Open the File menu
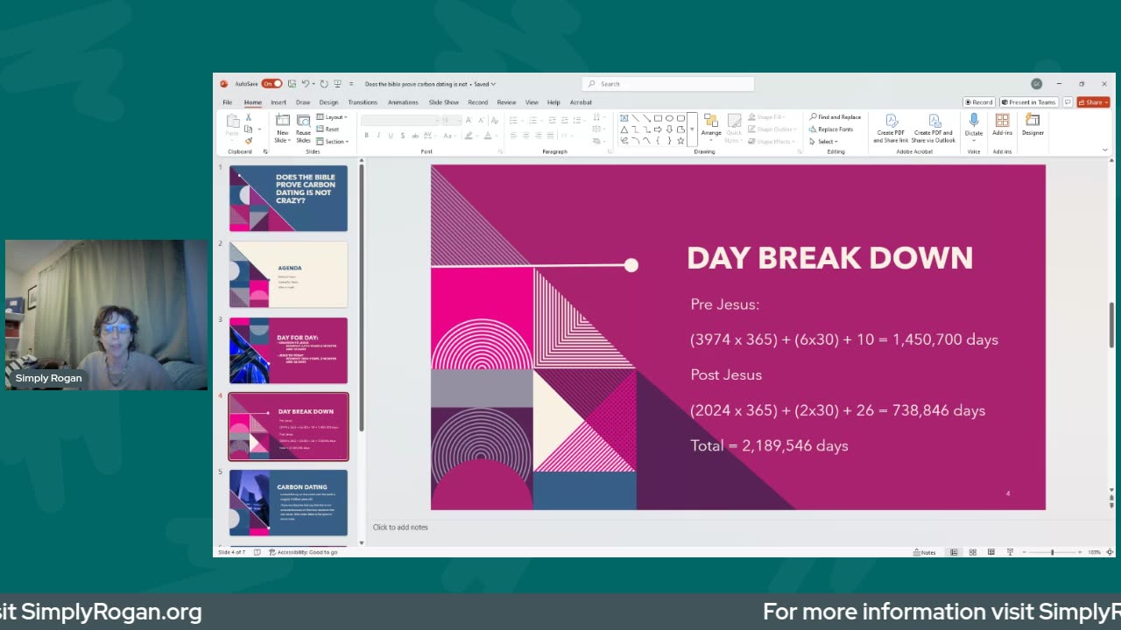Image resolution: width=1121 pixels, height=630 pixels. coord(227,102)
